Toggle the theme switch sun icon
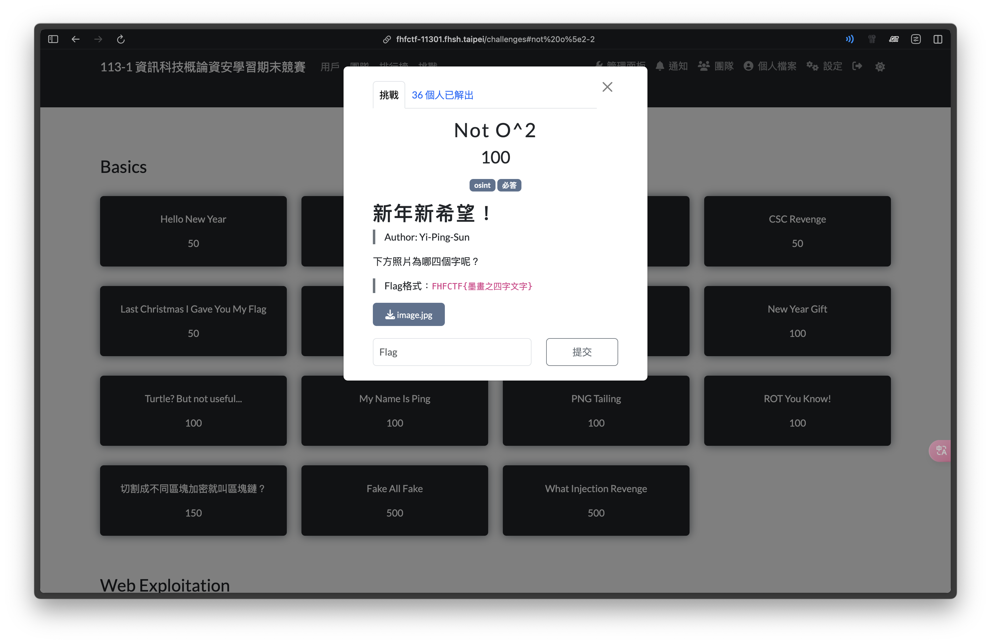This screenshot has width=991, height=644. point(880,66)
